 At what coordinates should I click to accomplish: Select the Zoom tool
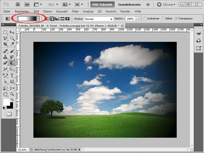click(12, 94)
